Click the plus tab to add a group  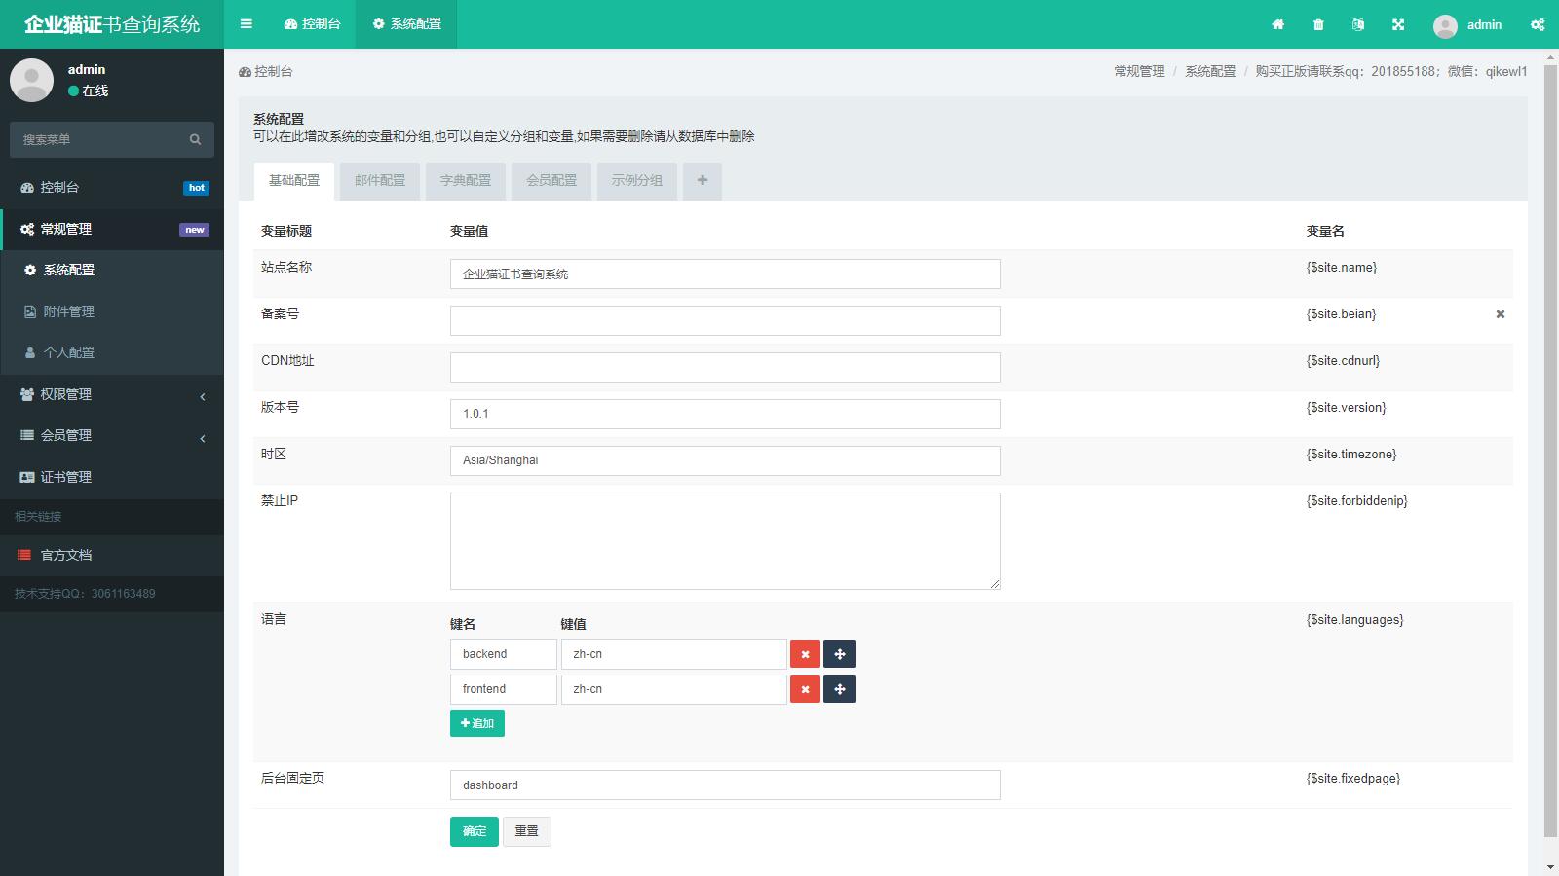[703, 181]
